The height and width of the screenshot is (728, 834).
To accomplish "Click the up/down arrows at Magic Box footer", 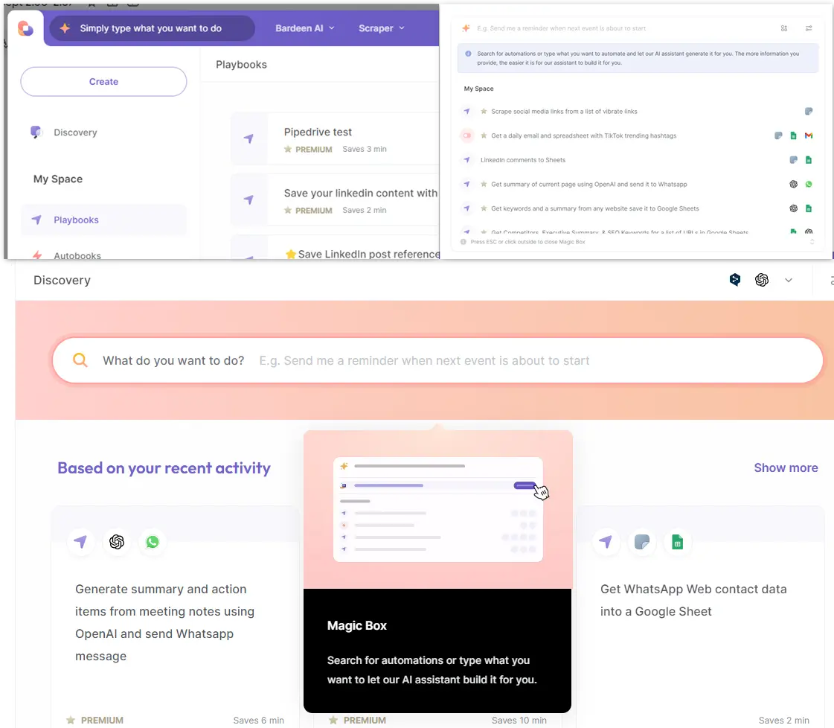I will [812, 242].
